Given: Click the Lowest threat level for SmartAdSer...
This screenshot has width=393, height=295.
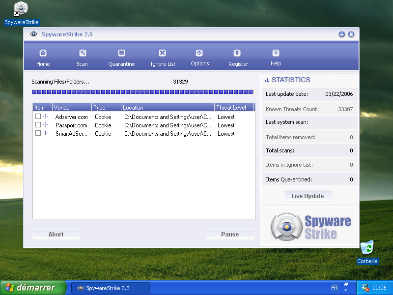Looking at the screenshot, I should 226,133.
